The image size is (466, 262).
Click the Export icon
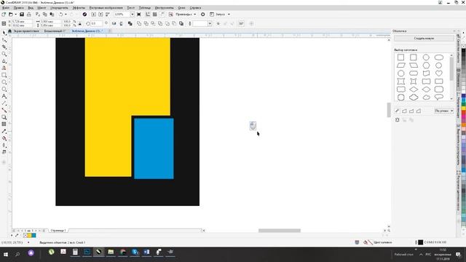[x=100, y=15]
